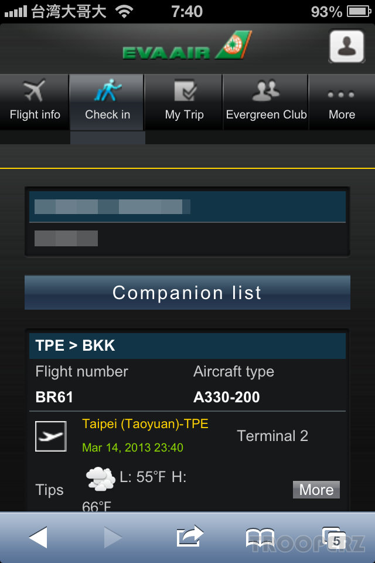
Task: Open the Safari tabs icon showing 5
Action: tap(334, 538)
